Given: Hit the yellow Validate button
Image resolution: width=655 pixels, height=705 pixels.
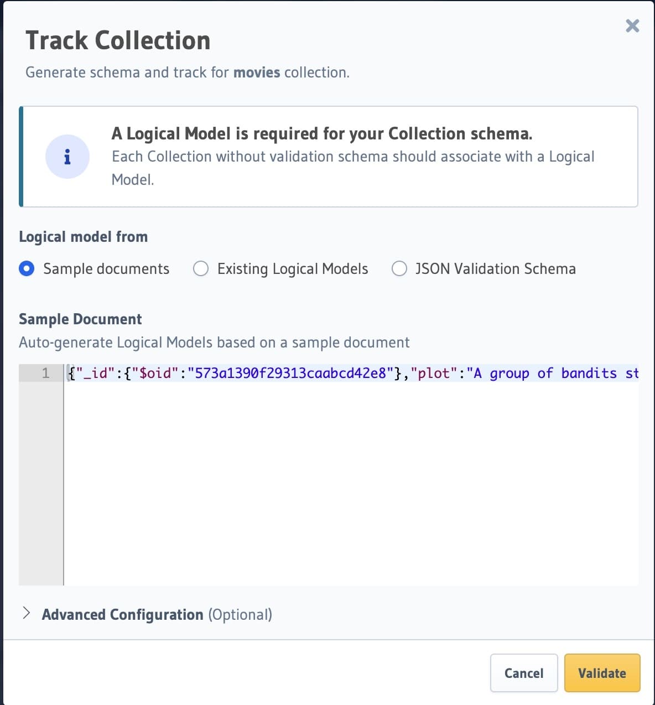Looking at the screenshot, I should [602, 673].
